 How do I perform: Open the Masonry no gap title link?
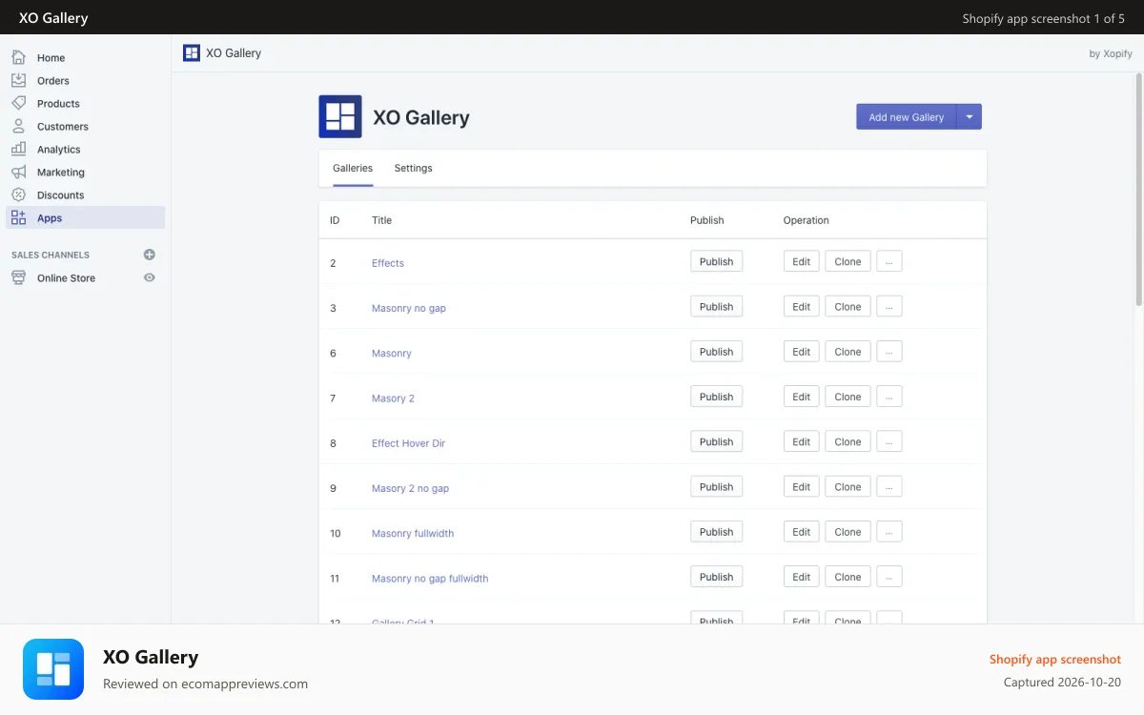tap(409, 308)
